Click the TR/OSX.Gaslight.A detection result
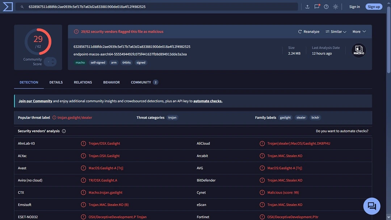 click(103, 180)
